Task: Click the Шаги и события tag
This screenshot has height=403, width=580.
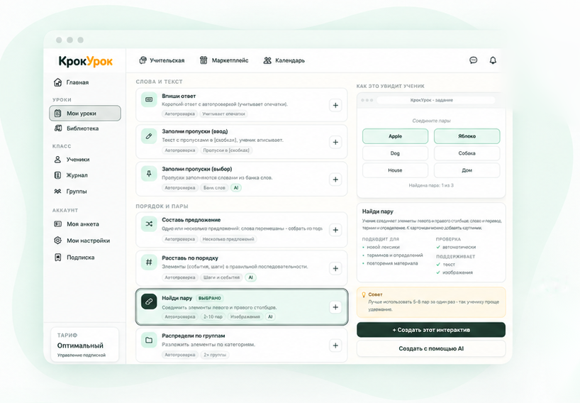Action: (221, 277)
